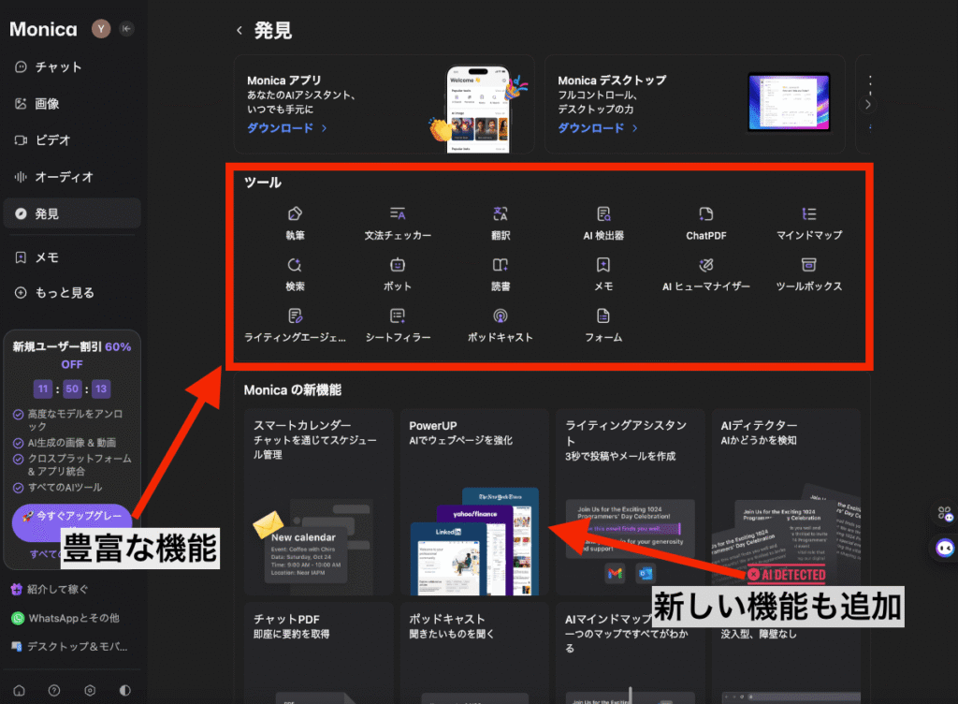The image size is (958, 704).
Task: Download Monica デスクトップ via ダウンロード link
Action: pos(598,128)
